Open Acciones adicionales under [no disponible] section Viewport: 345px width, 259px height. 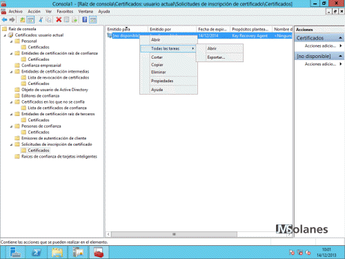(x=320, y=64)
